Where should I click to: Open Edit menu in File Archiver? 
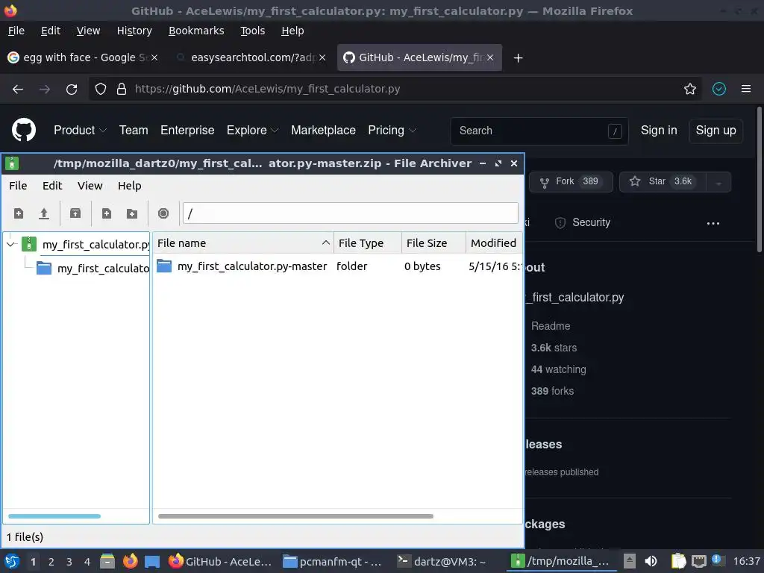point(52,186)
